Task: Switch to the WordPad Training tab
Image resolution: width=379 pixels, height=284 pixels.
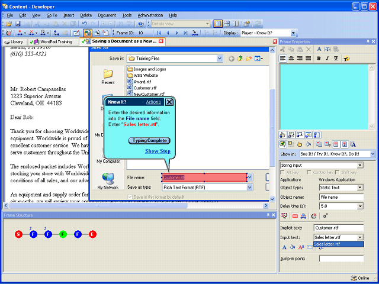Action: point(53,42)
